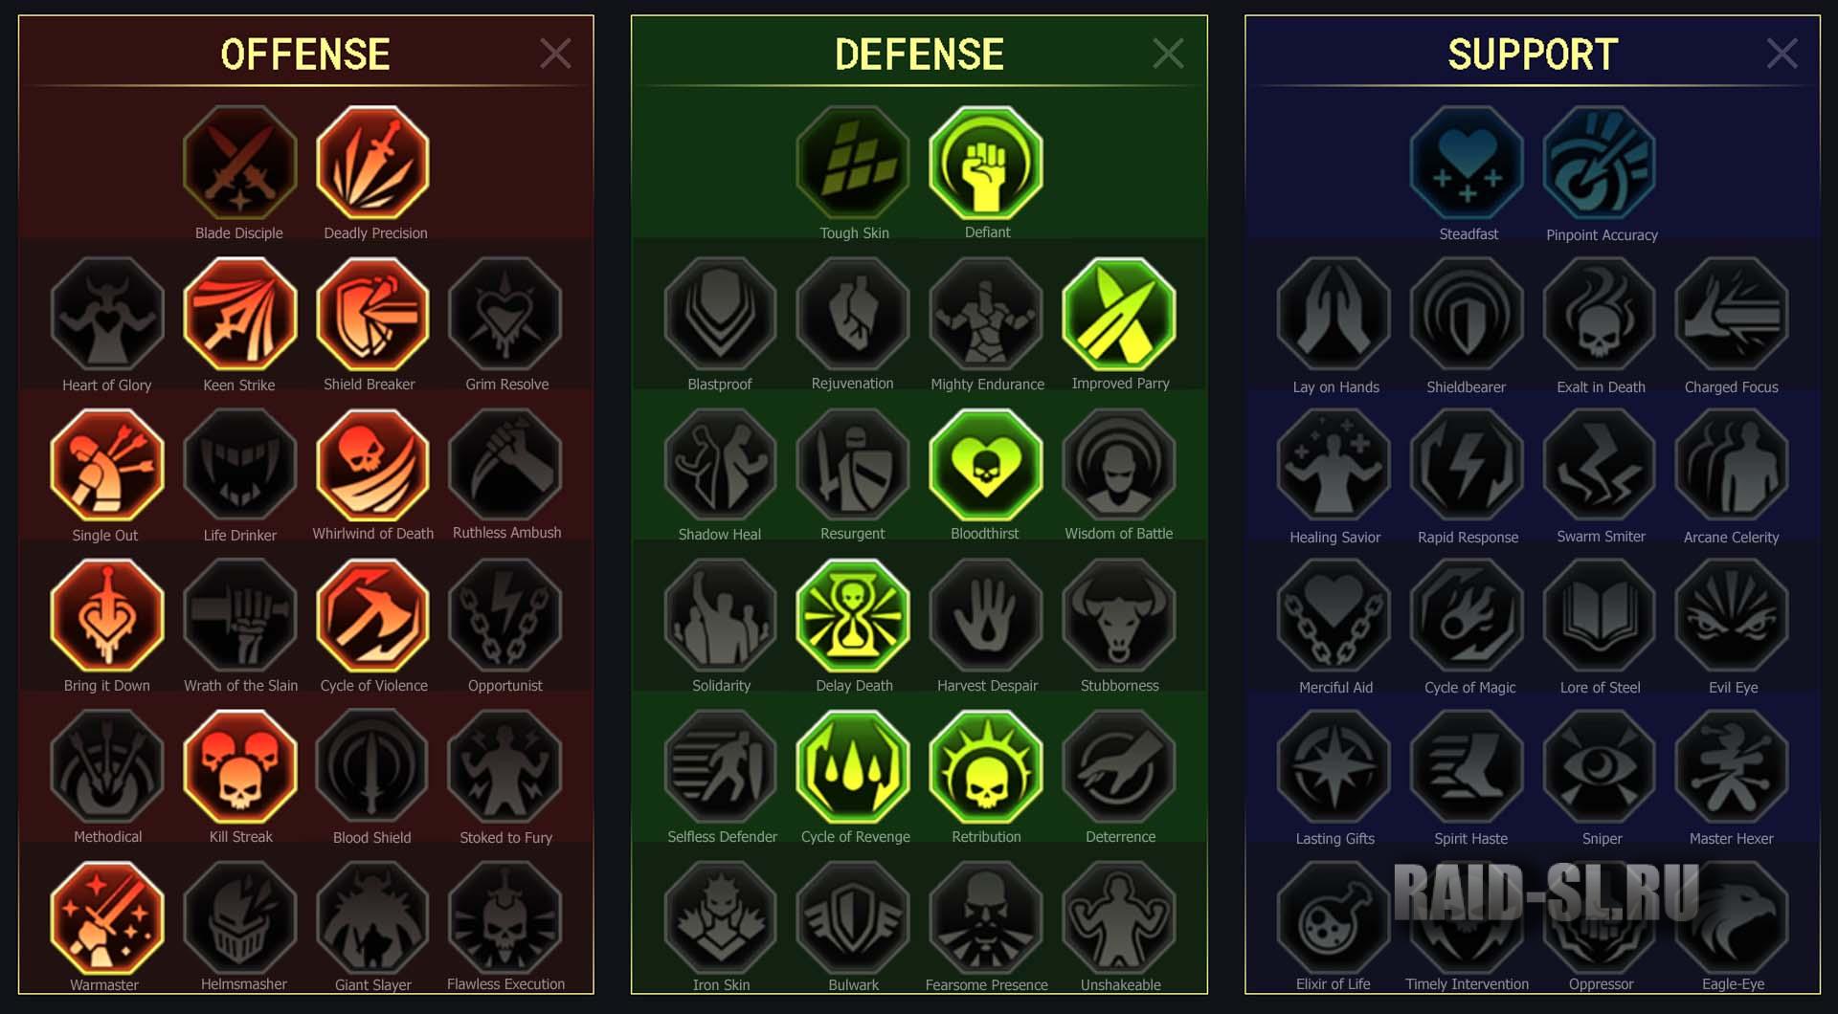Pick the Giant Slayer mastery
This screenshot has height=1014, width=1838.
coord(372,917)
